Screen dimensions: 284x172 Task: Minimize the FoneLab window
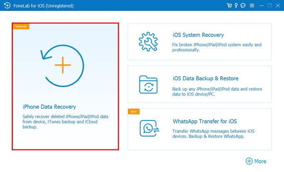[262, 6]
